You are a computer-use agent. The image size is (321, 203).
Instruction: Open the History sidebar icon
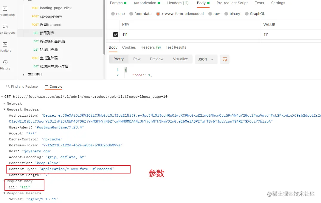5,62
